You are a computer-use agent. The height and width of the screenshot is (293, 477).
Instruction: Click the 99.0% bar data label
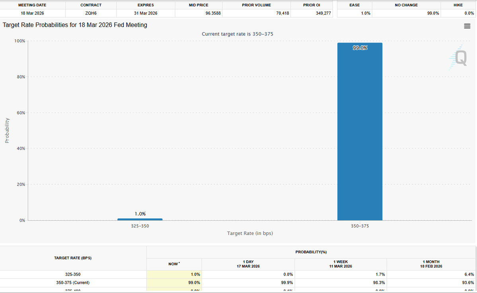(360, 48)
